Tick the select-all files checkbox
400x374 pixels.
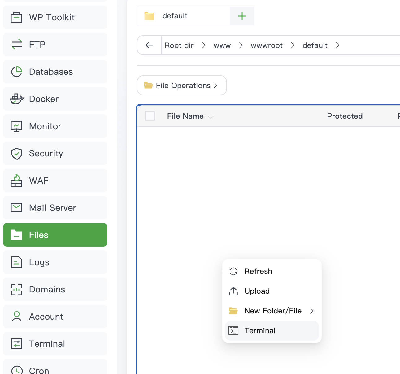click(150, 116)
